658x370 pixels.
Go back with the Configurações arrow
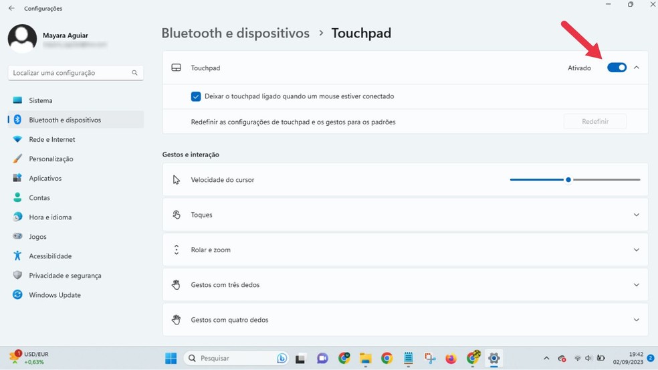[x=11, y=8]
